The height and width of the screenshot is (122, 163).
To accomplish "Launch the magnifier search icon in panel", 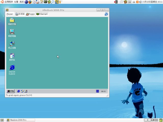I will tap(53, 2).
